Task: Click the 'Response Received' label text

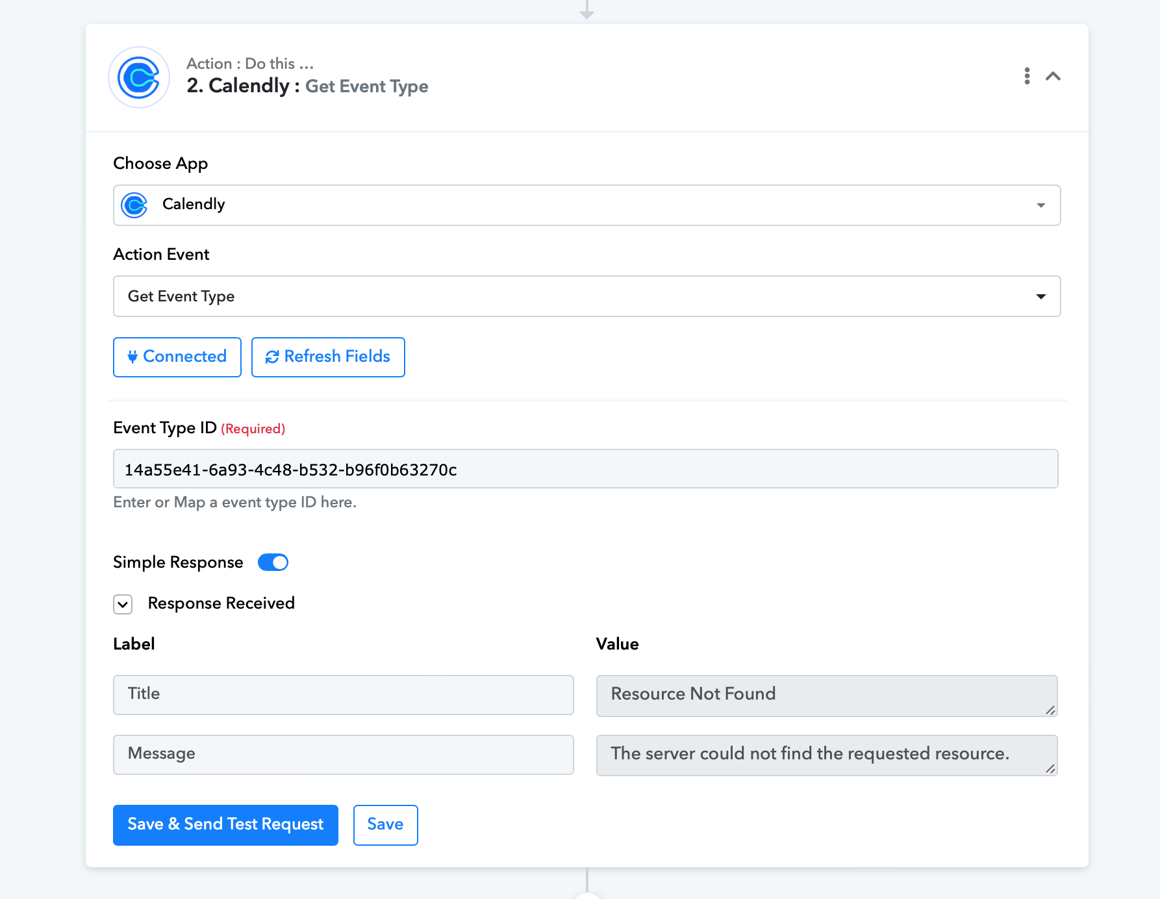Action: pyautogui.click(x=221, y=603)
